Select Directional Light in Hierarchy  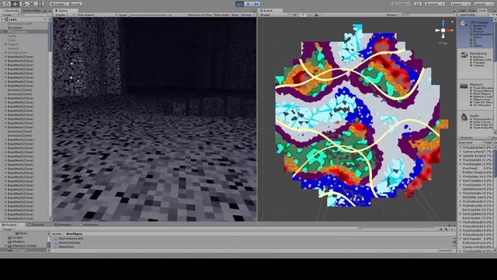(19, 23)
